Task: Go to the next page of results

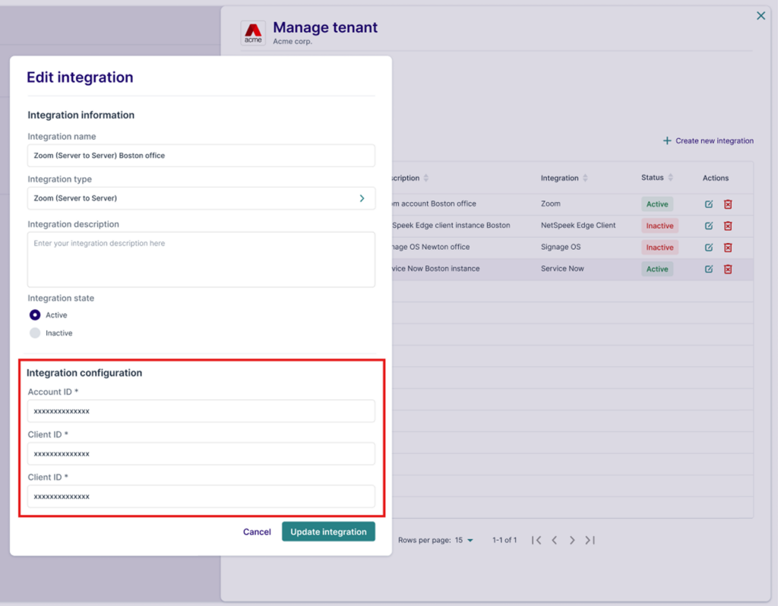Action: [572, 540]
